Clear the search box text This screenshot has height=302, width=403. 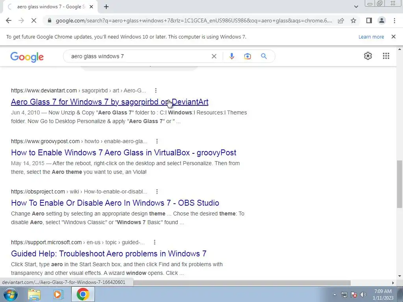(x=214, y=56)
